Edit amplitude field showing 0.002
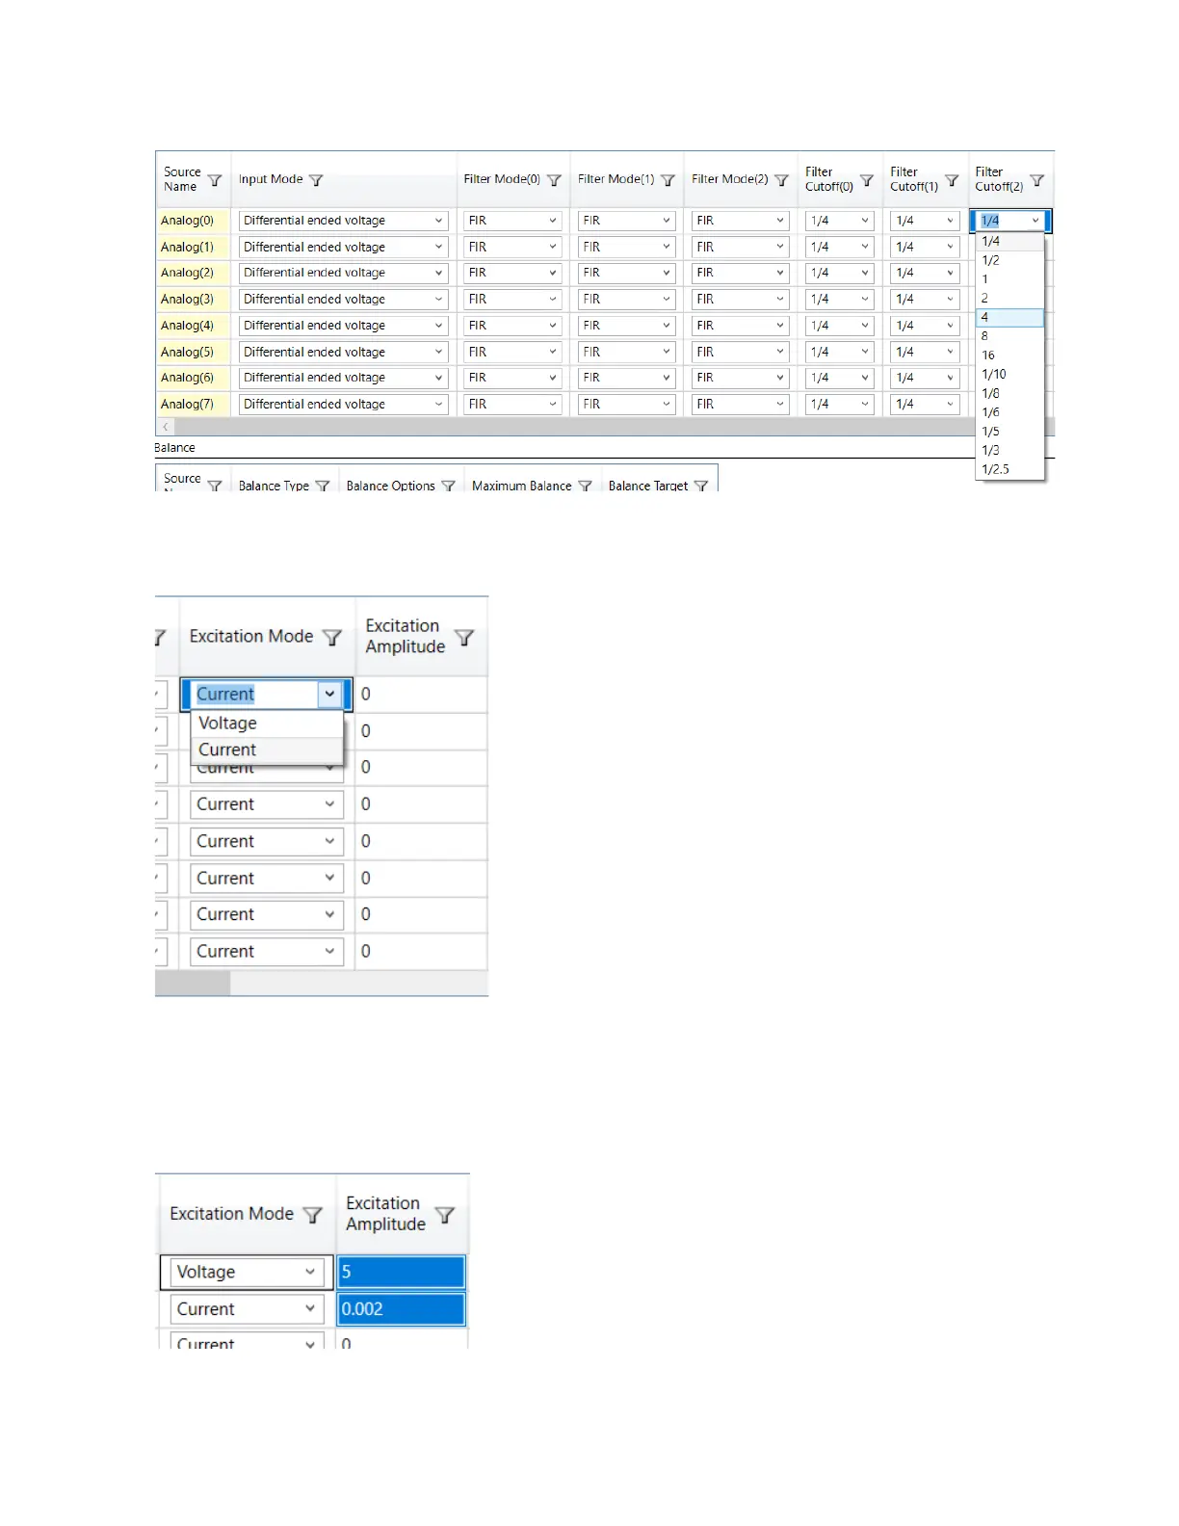This screenshot has width=1179, height=1526. (x=401, y=1309)
